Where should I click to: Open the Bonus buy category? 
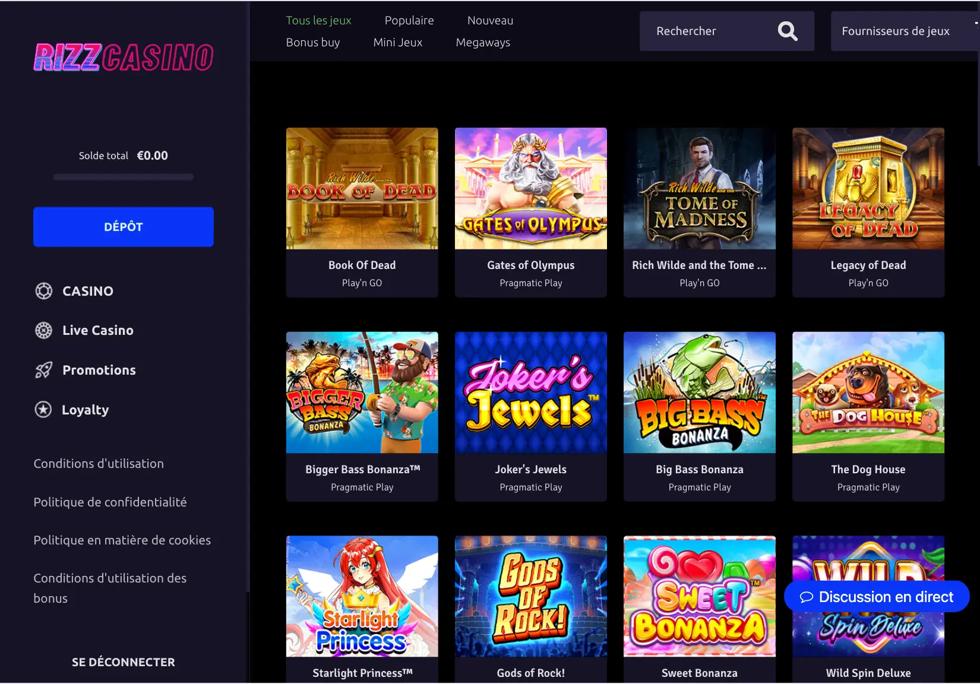tap(313, 42)
